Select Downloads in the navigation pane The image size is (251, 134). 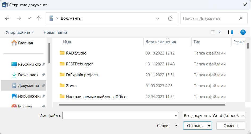pos(28,75)
